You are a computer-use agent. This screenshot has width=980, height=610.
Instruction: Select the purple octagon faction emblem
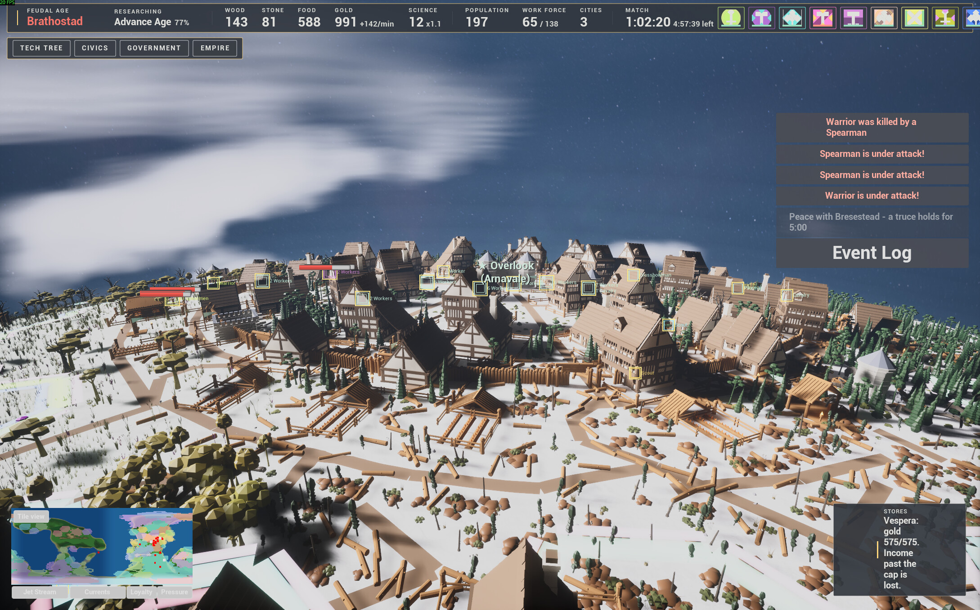tap(761, 18)
